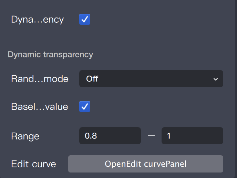
Task: Disable baseline value using its blue checkbox
Action: tap(85, 107)
